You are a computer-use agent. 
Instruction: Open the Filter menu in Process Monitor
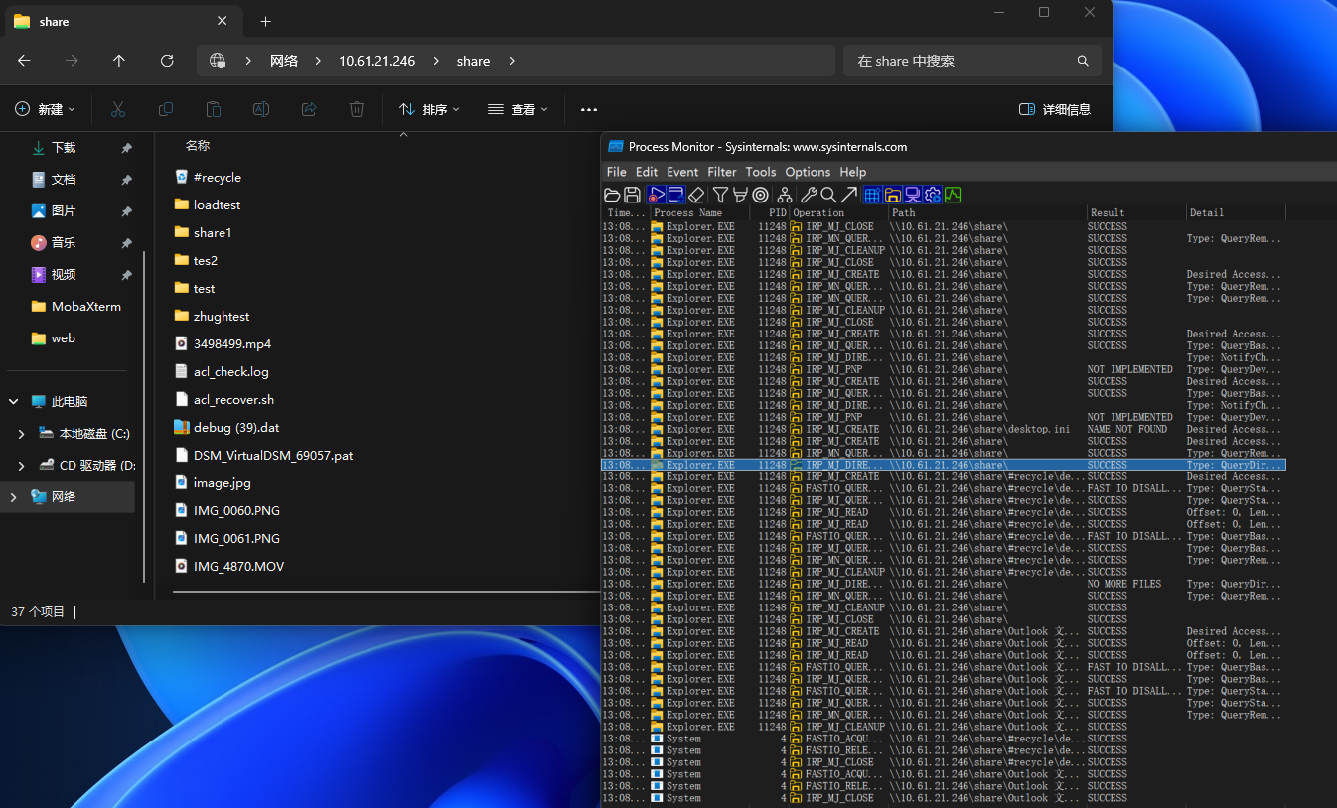tap(721, 172)
